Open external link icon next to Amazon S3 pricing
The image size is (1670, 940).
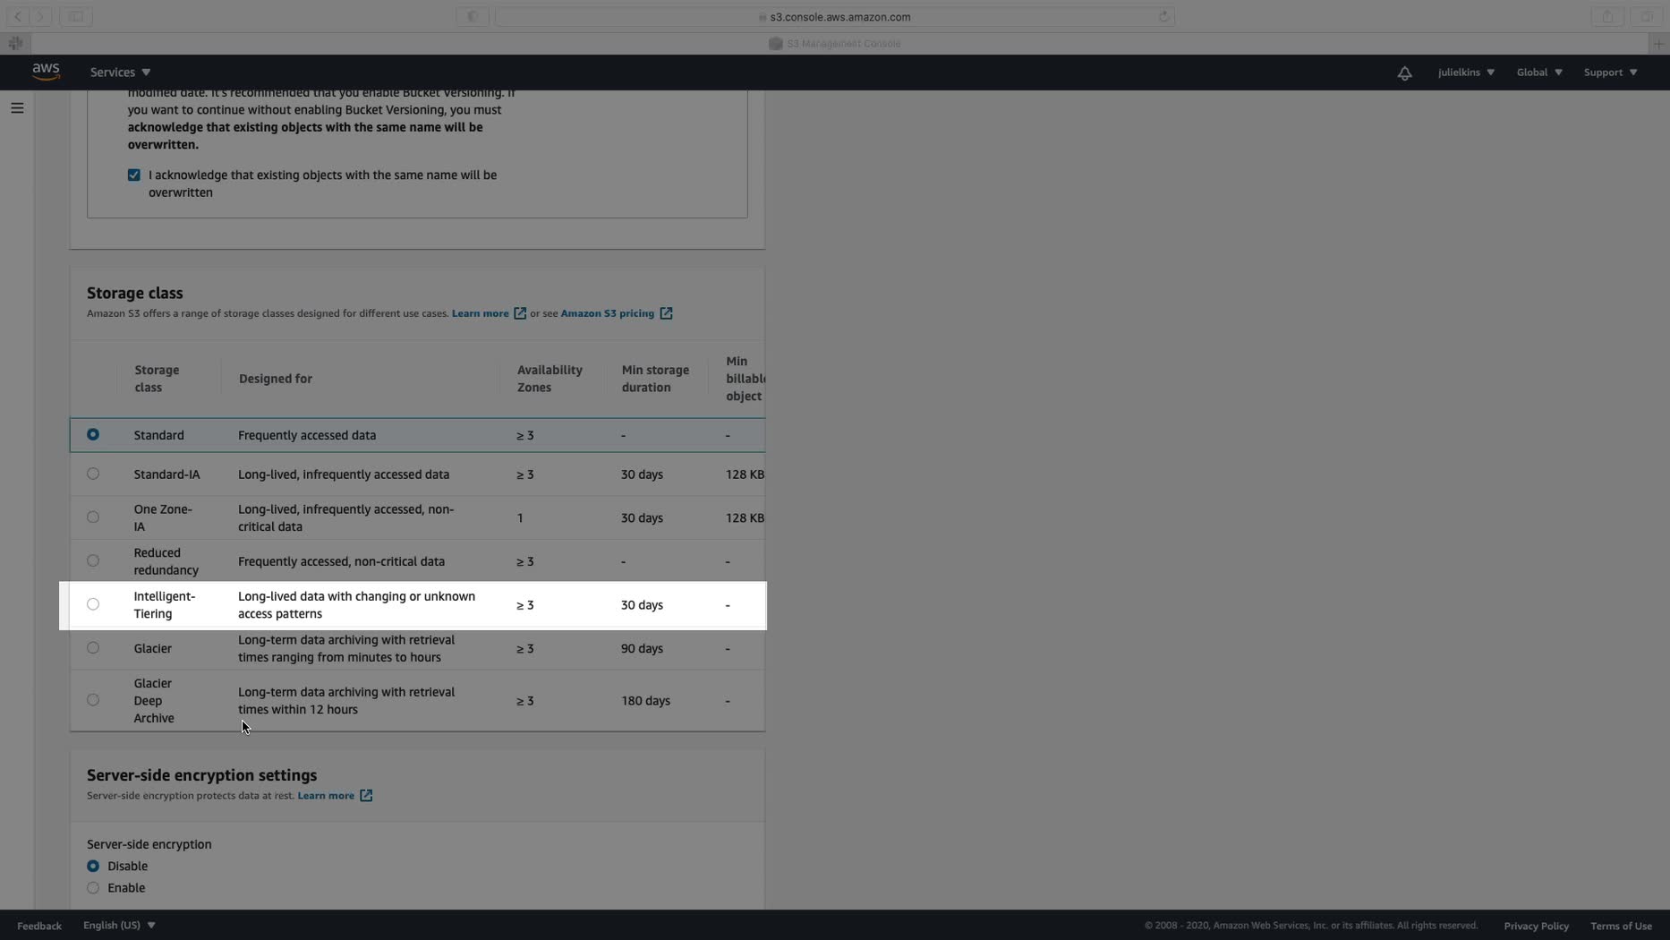(666, 313)
